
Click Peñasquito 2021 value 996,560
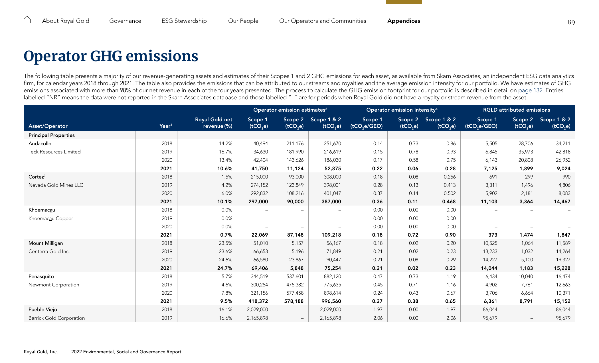click(331, 301)
